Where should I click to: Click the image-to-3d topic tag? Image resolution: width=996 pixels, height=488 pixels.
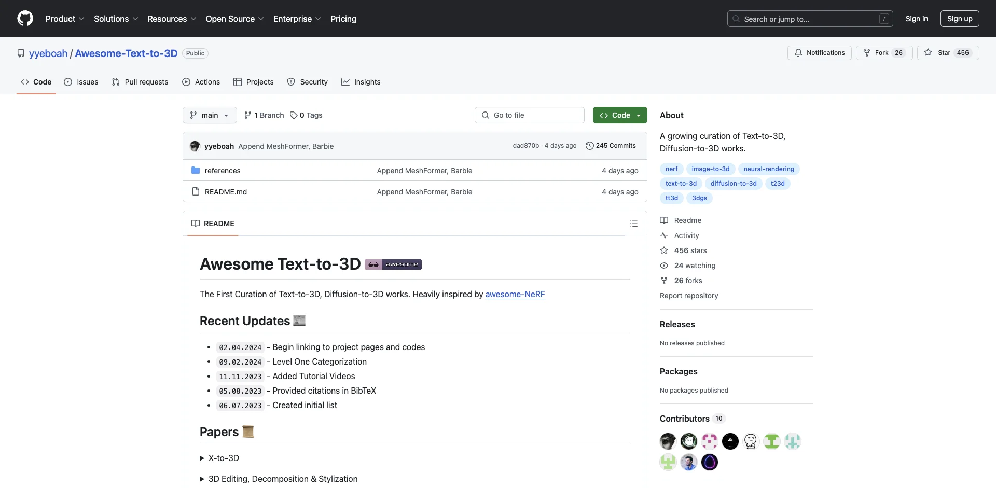tap(710, 169)
